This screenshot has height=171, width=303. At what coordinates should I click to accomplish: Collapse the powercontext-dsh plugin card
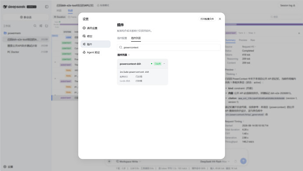[x=164, y=64]
